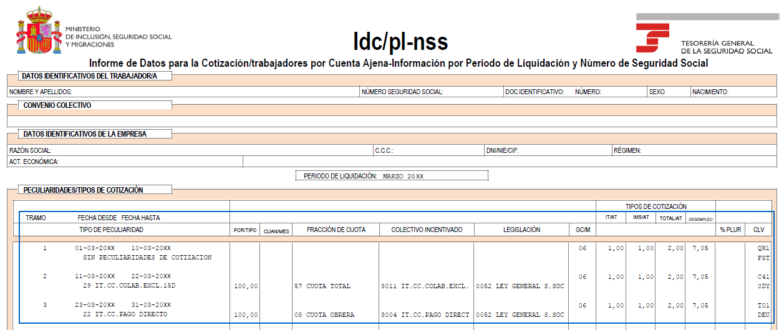Click '23-03-20XX' start date of tramo 3
The height and width of the screenshot is (330, 784).
tap(95, 306)
